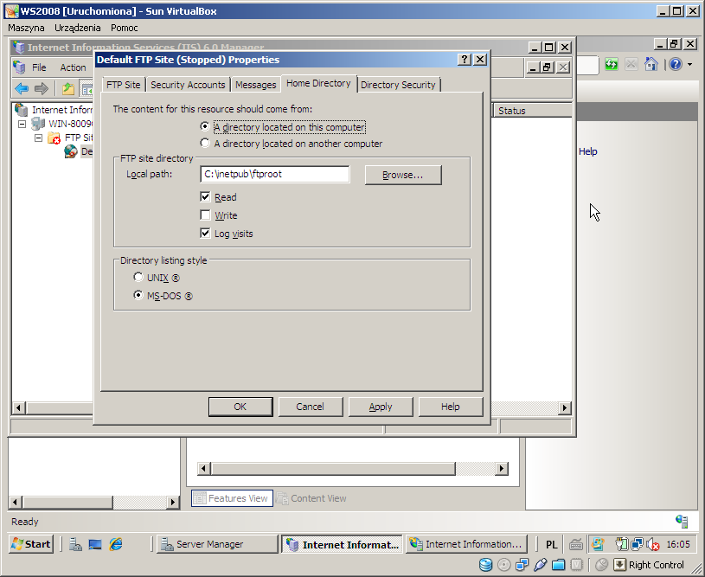Viewport: 705px width, 577px height.
Task: Click the Apply button
Action: tap(381, 407)
